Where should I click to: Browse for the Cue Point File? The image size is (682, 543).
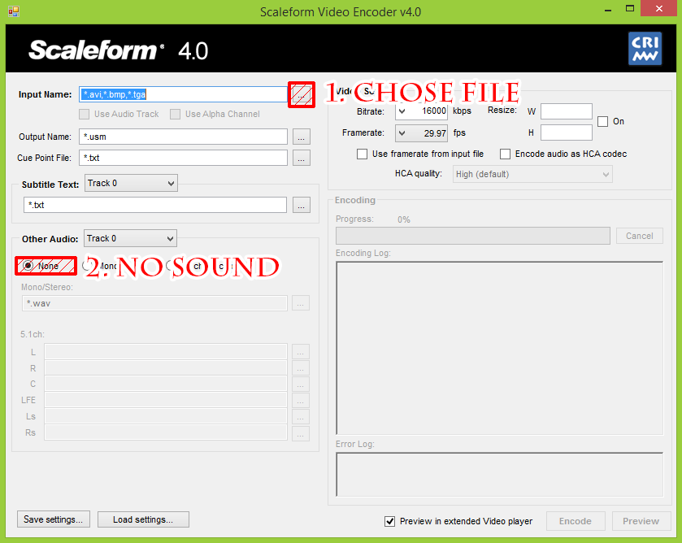[x=301, y=158]
